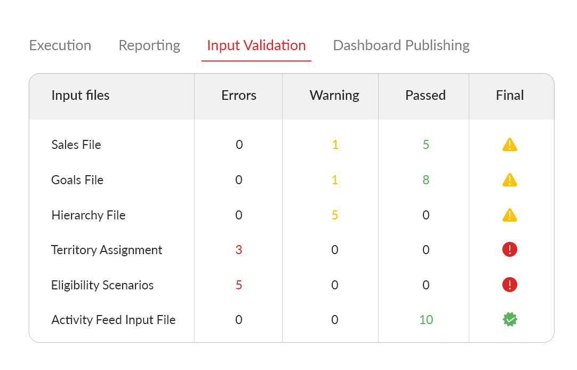Click the Errors column header
Viewport: 577px width, 370px height.
(x=239, y=96)
